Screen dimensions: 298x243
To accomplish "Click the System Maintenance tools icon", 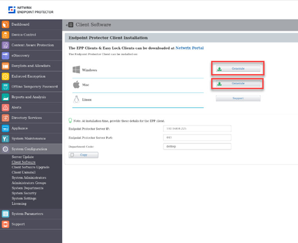I will (x=5, y=138).
